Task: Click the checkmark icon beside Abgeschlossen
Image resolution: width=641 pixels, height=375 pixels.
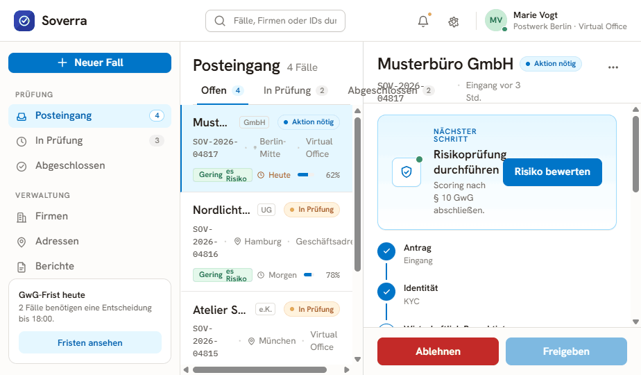Action: pyautogui.click(x=22, y=166)
